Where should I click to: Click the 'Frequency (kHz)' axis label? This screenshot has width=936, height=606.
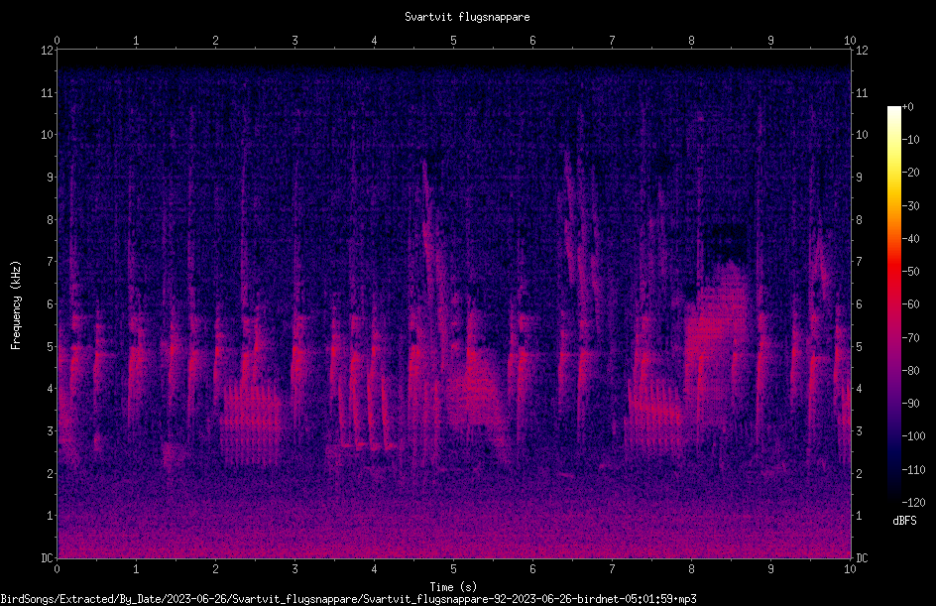click(x=16, y=305)
